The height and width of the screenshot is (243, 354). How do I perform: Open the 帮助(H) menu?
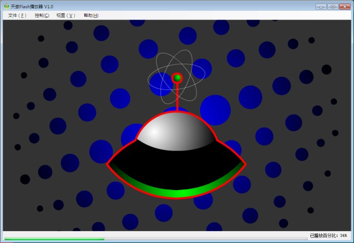(x=91, y=15)
